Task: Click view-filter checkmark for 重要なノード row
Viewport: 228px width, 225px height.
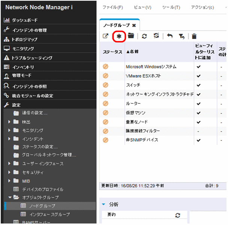Action: click(x=198, y=122)
